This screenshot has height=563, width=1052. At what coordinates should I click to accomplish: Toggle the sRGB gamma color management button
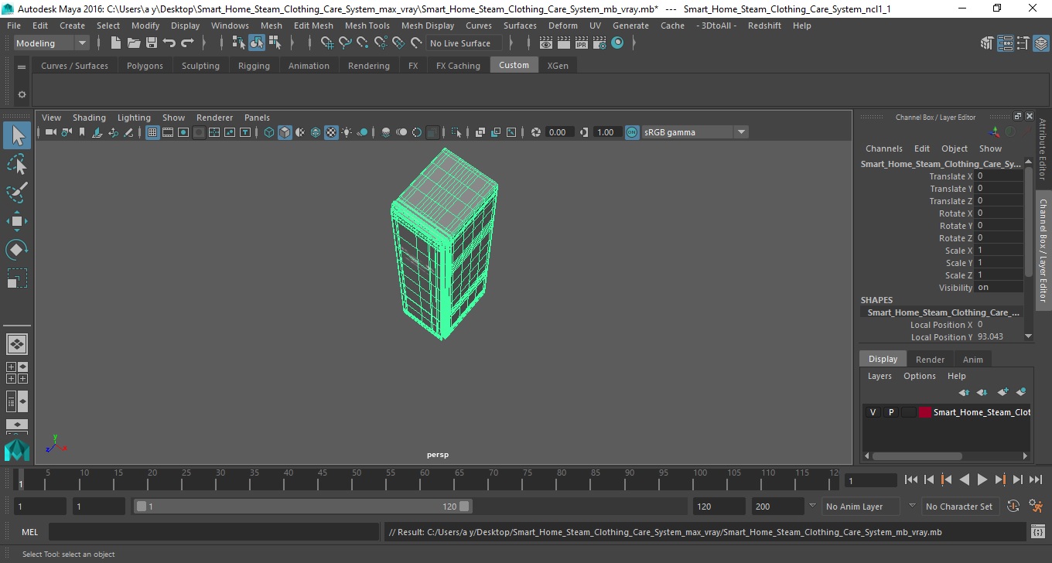tap(632, 132)
